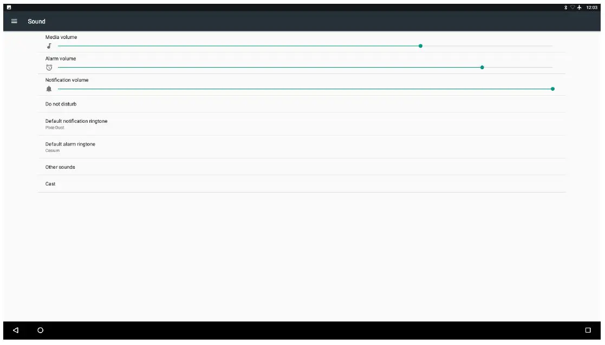The image size is (605, 345).
Task: Click the status bar clock
Action: (591, 8)
